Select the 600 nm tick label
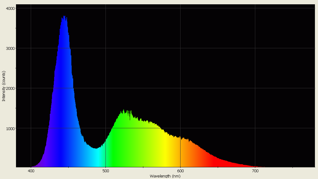 click(181, 170)
